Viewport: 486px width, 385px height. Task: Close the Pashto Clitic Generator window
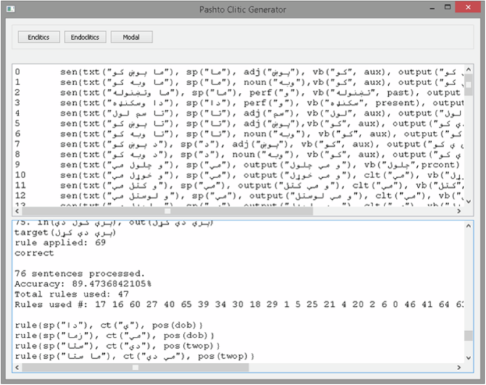coord(466,8)
